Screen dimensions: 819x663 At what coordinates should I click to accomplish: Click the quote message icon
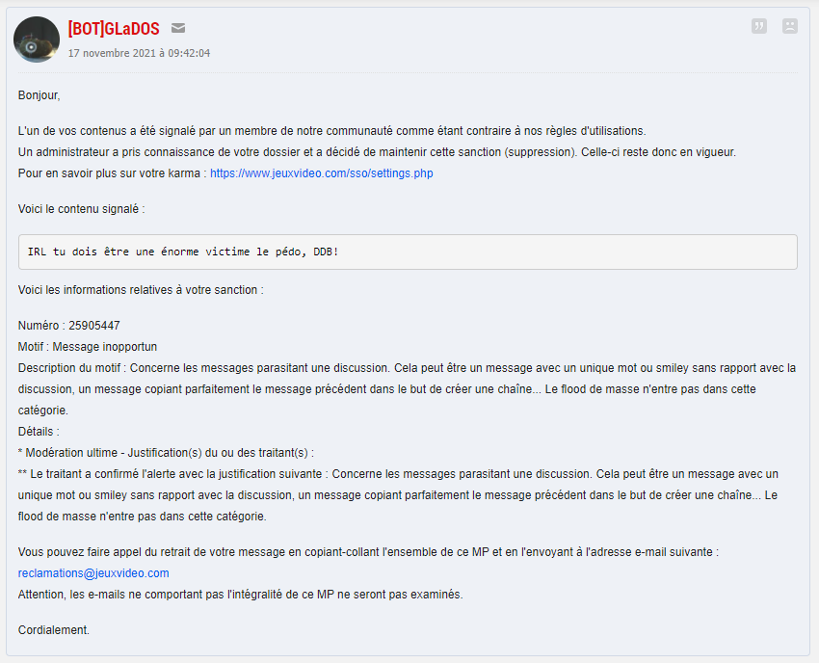(759, 26)
